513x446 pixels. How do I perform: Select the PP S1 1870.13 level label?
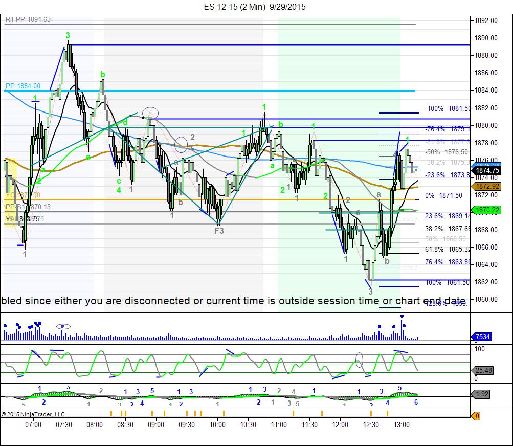coord(28,207)
